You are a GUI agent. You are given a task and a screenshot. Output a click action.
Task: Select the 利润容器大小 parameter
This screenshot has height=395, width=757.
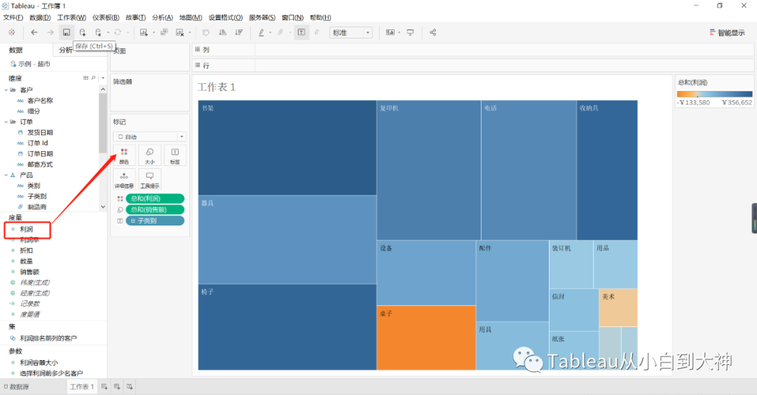[x=39, y=362]
